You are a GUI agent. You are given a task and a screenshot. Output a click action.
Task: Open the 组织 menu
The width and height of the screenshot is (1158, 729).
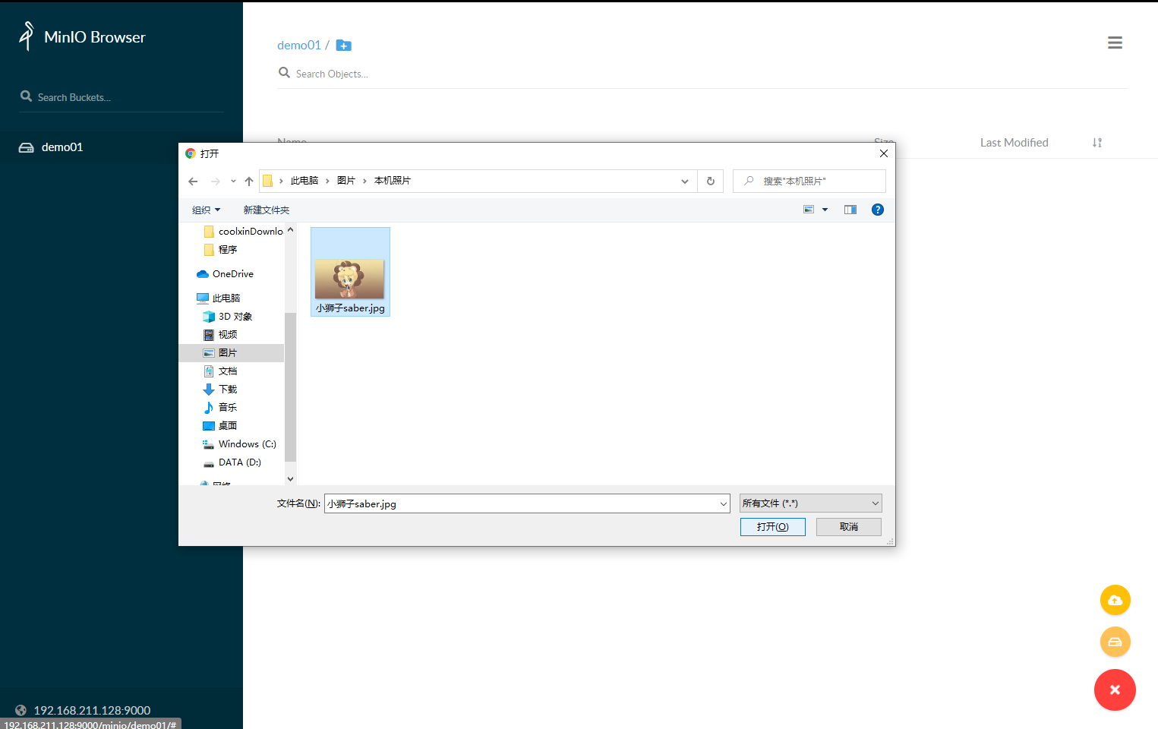click(x=206, y=210)
